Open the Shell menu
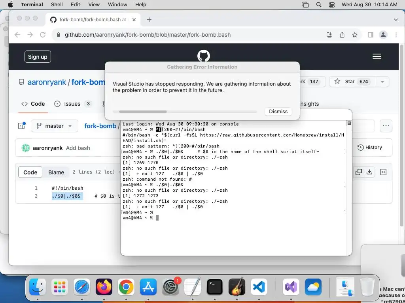Viewport: 405px width, 303px height. [57, 5]
